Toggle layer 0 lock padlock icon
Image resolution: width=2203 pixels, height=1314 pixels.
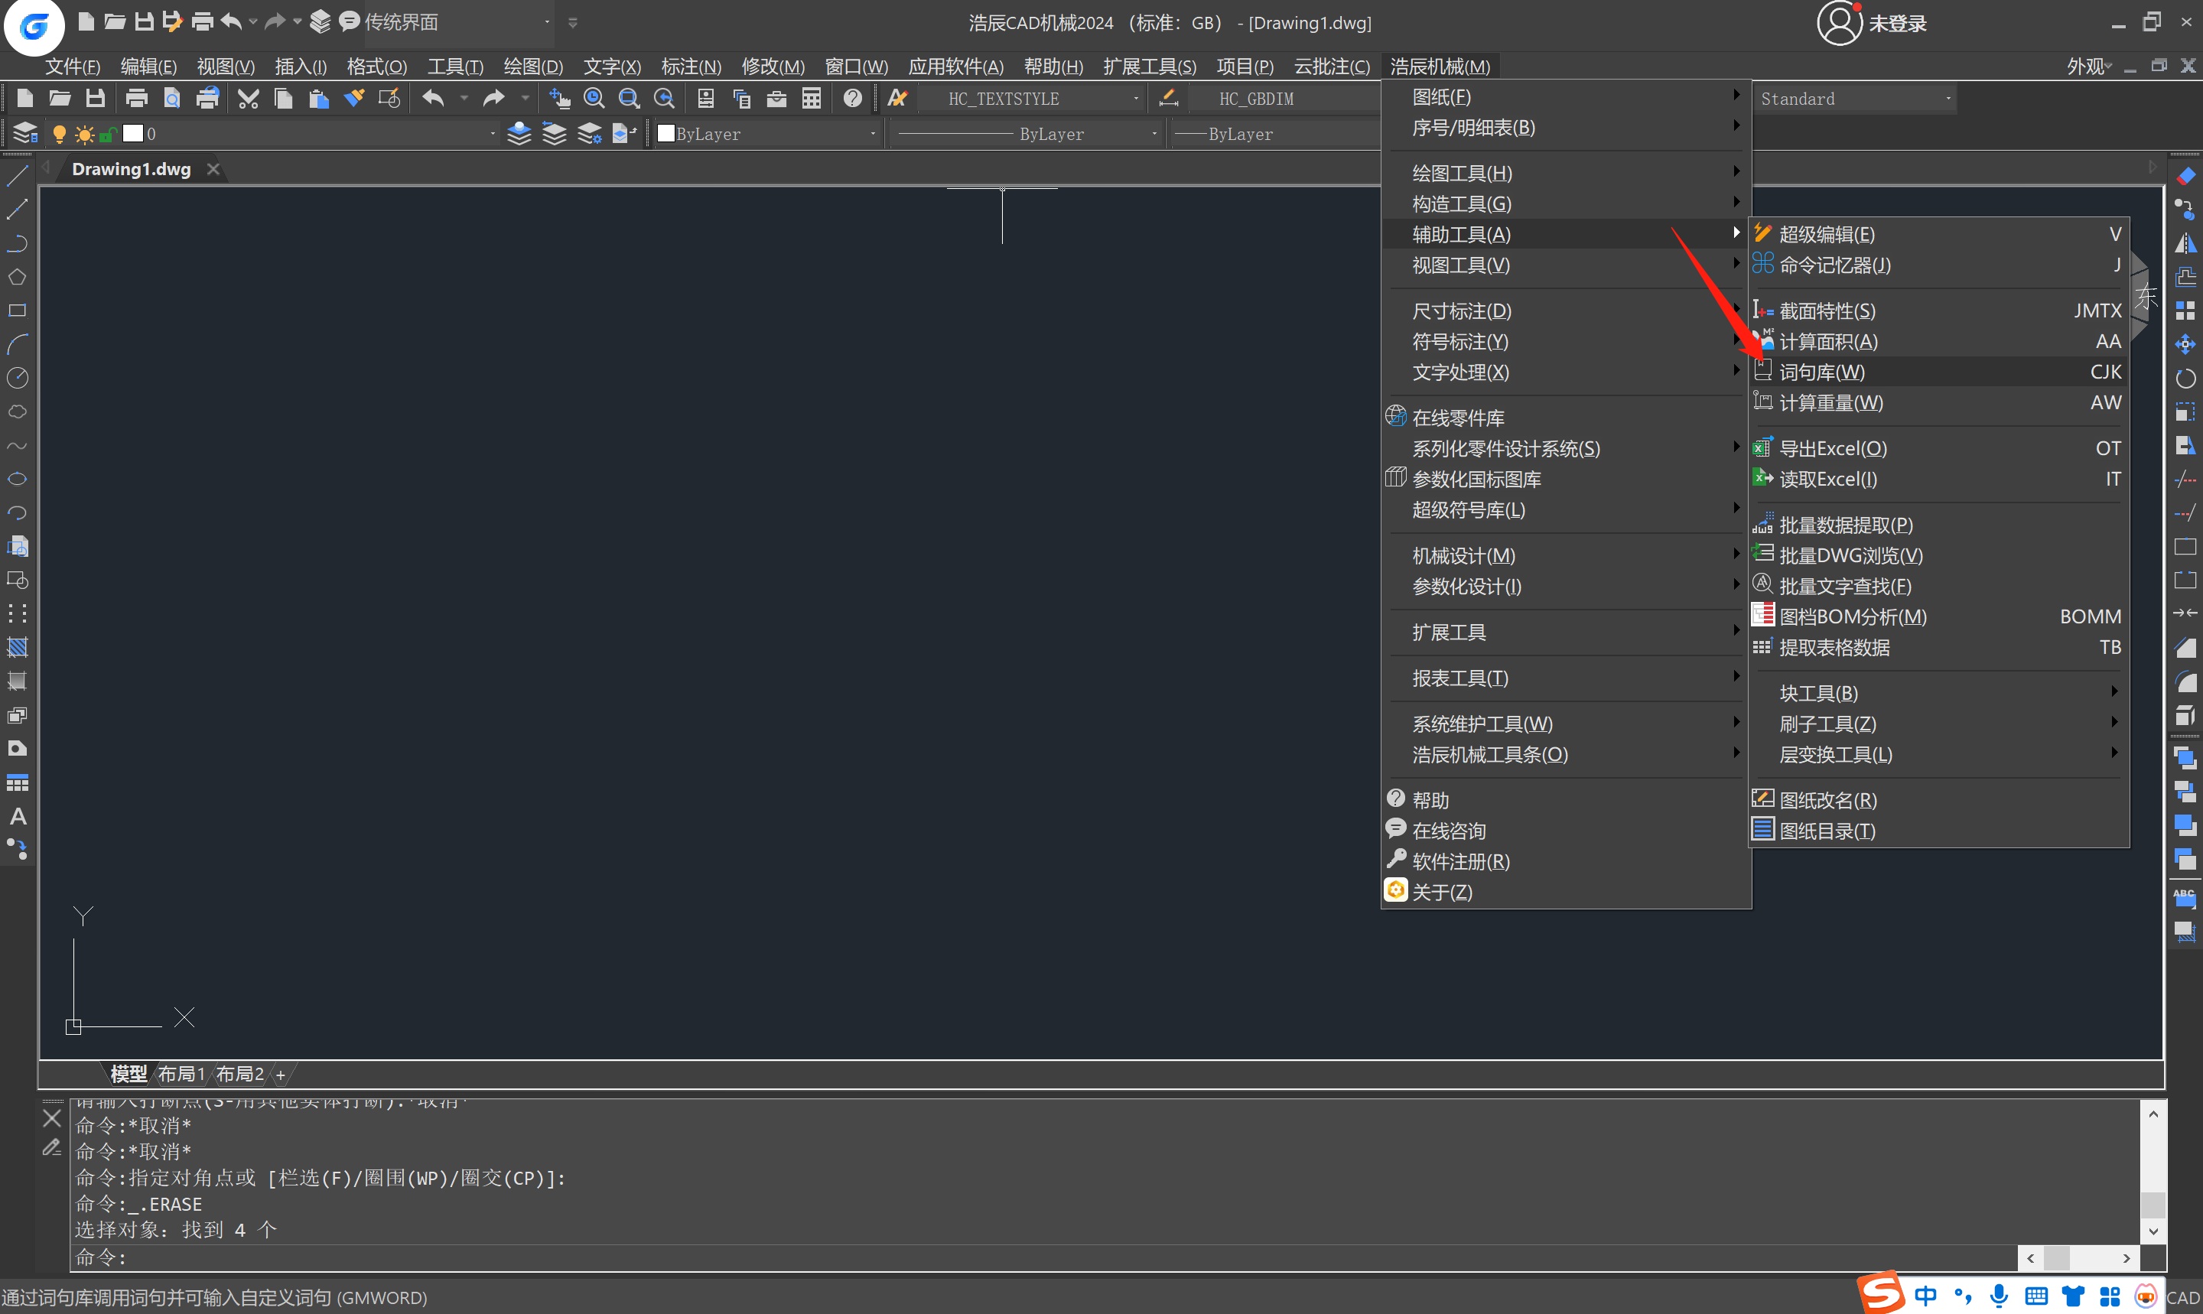point(107,134)
